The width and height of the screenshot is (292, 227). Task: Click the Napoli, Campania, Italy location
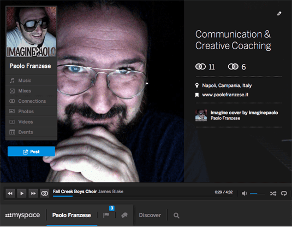click(227, 85)
